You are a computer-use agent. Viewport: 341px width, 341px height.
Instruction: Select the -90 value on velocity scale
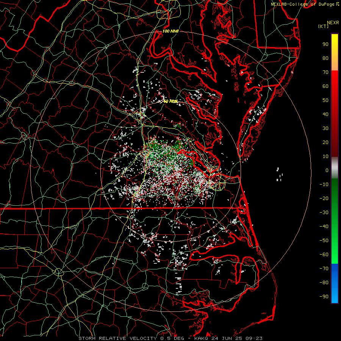324,297
